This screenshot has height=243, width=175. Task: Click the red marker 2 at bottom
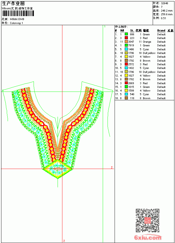point(64,241)
